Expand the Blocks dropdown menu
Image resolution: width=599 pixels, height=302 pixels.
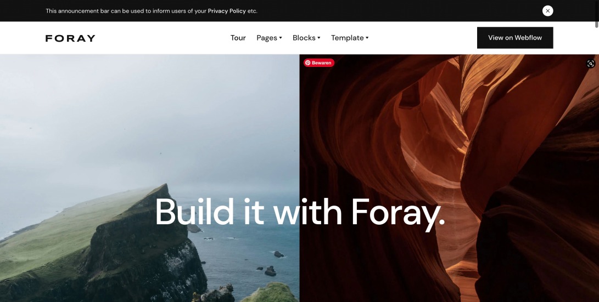306,38
